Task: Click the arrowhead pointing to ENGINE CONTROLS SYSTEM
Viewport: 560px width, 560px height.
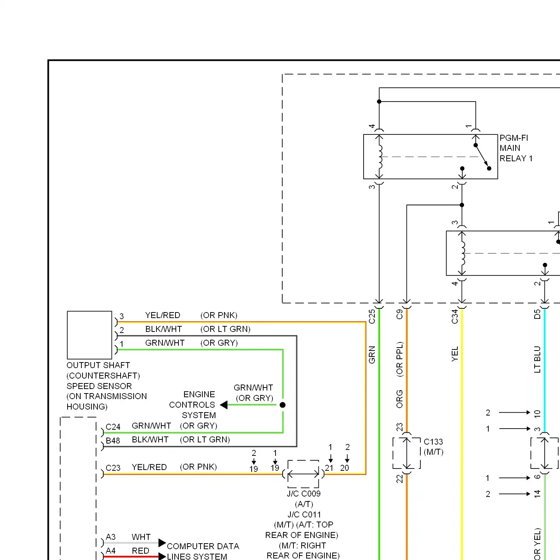Action: [x=224, y=405]
